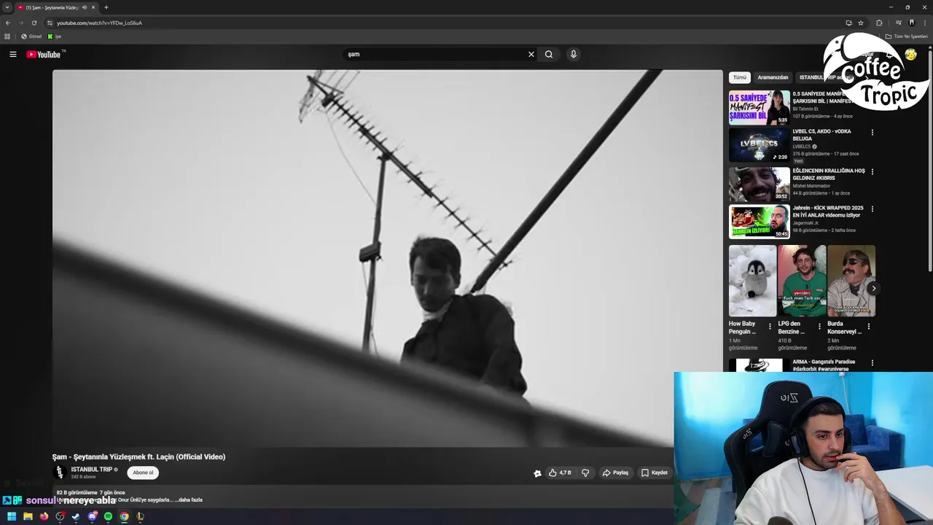Image resolution: width=933 pixels, height=525 pixels.
Task: Open the Windows Start menu
Action: tap(12, 516)
